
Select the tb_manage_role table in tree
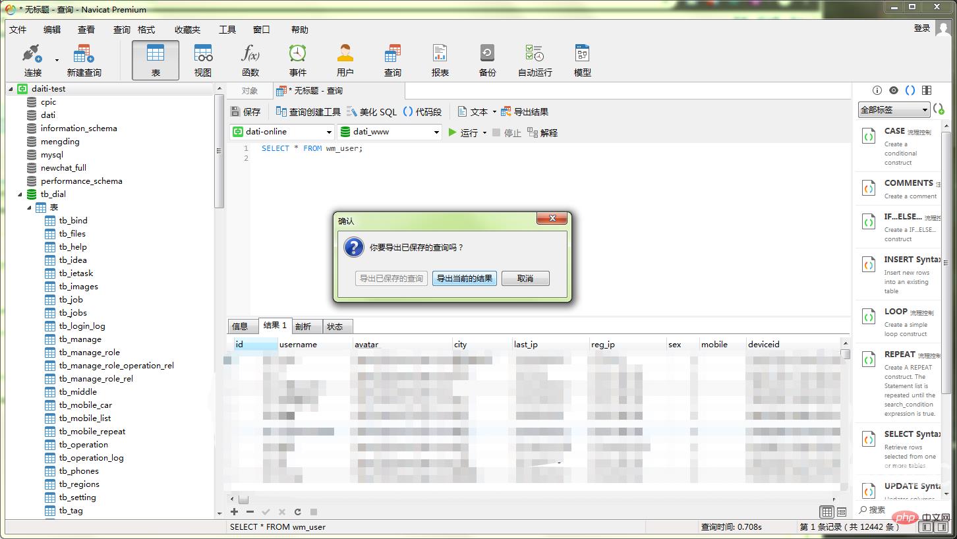click(x=90, y=353)
